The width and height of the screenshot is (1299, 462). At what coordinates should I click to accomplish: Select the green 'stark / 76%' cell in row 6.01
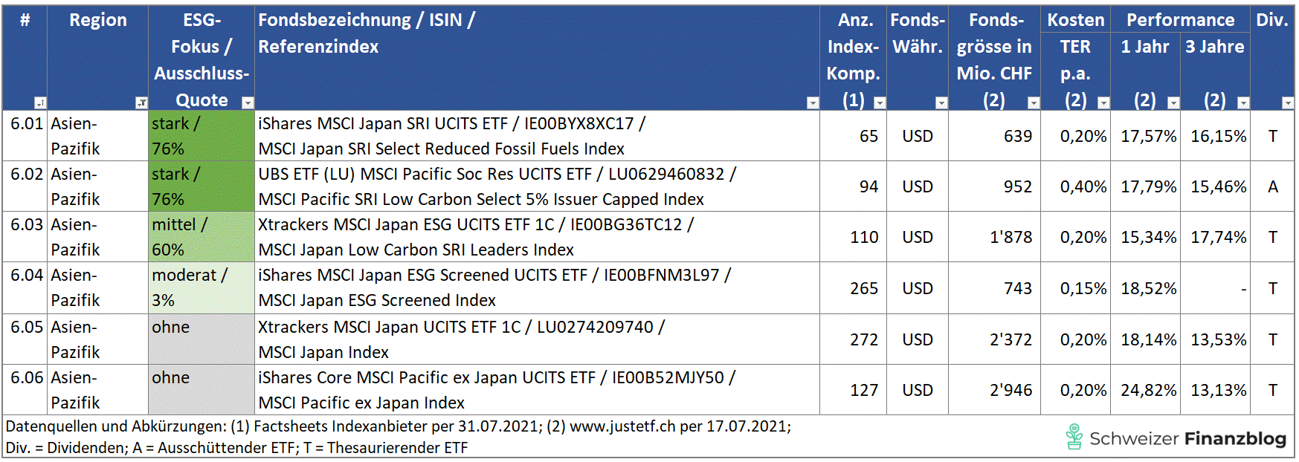pyautogui.click(x=201, y=136)
